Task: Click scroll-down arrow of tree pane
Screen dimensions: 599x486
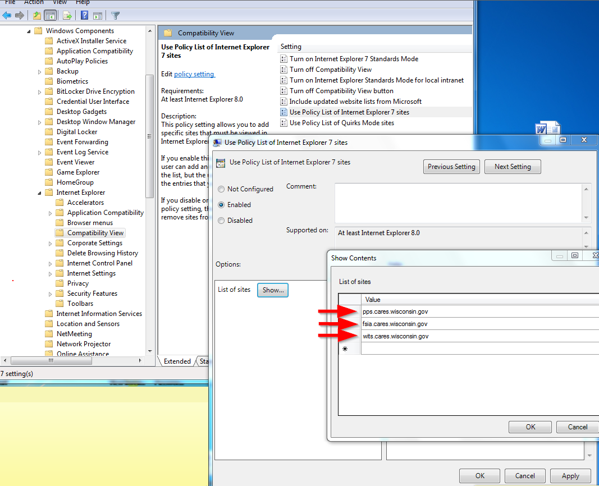Action: click(x=150, y=351)
